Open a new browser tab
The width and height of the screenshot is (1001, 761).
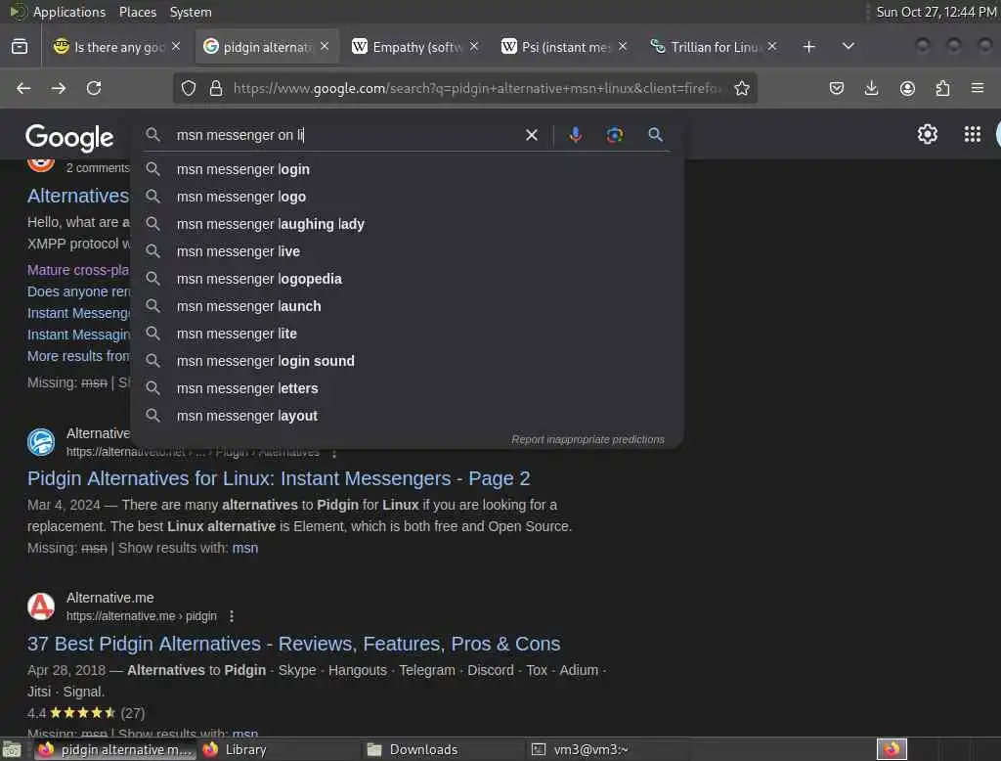[808, 47]
